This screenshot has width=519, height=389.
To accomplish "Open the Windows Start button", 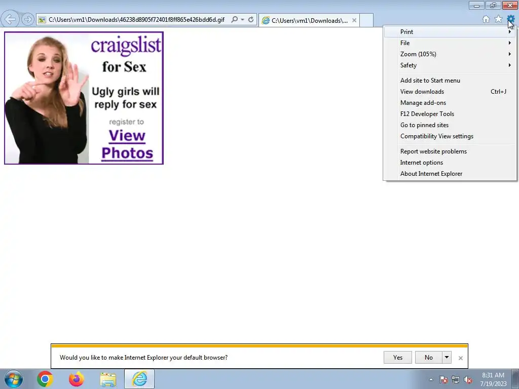I will 14,379.
